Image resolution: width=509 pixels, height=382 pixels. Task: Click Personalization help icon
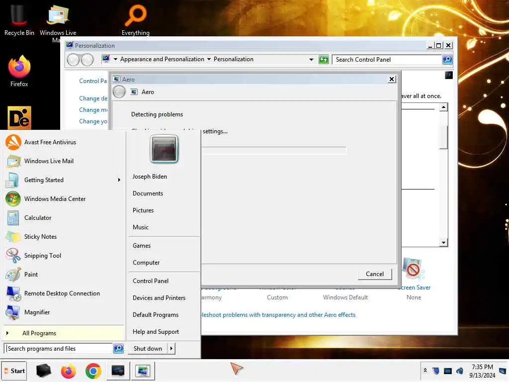pos(449,75)
